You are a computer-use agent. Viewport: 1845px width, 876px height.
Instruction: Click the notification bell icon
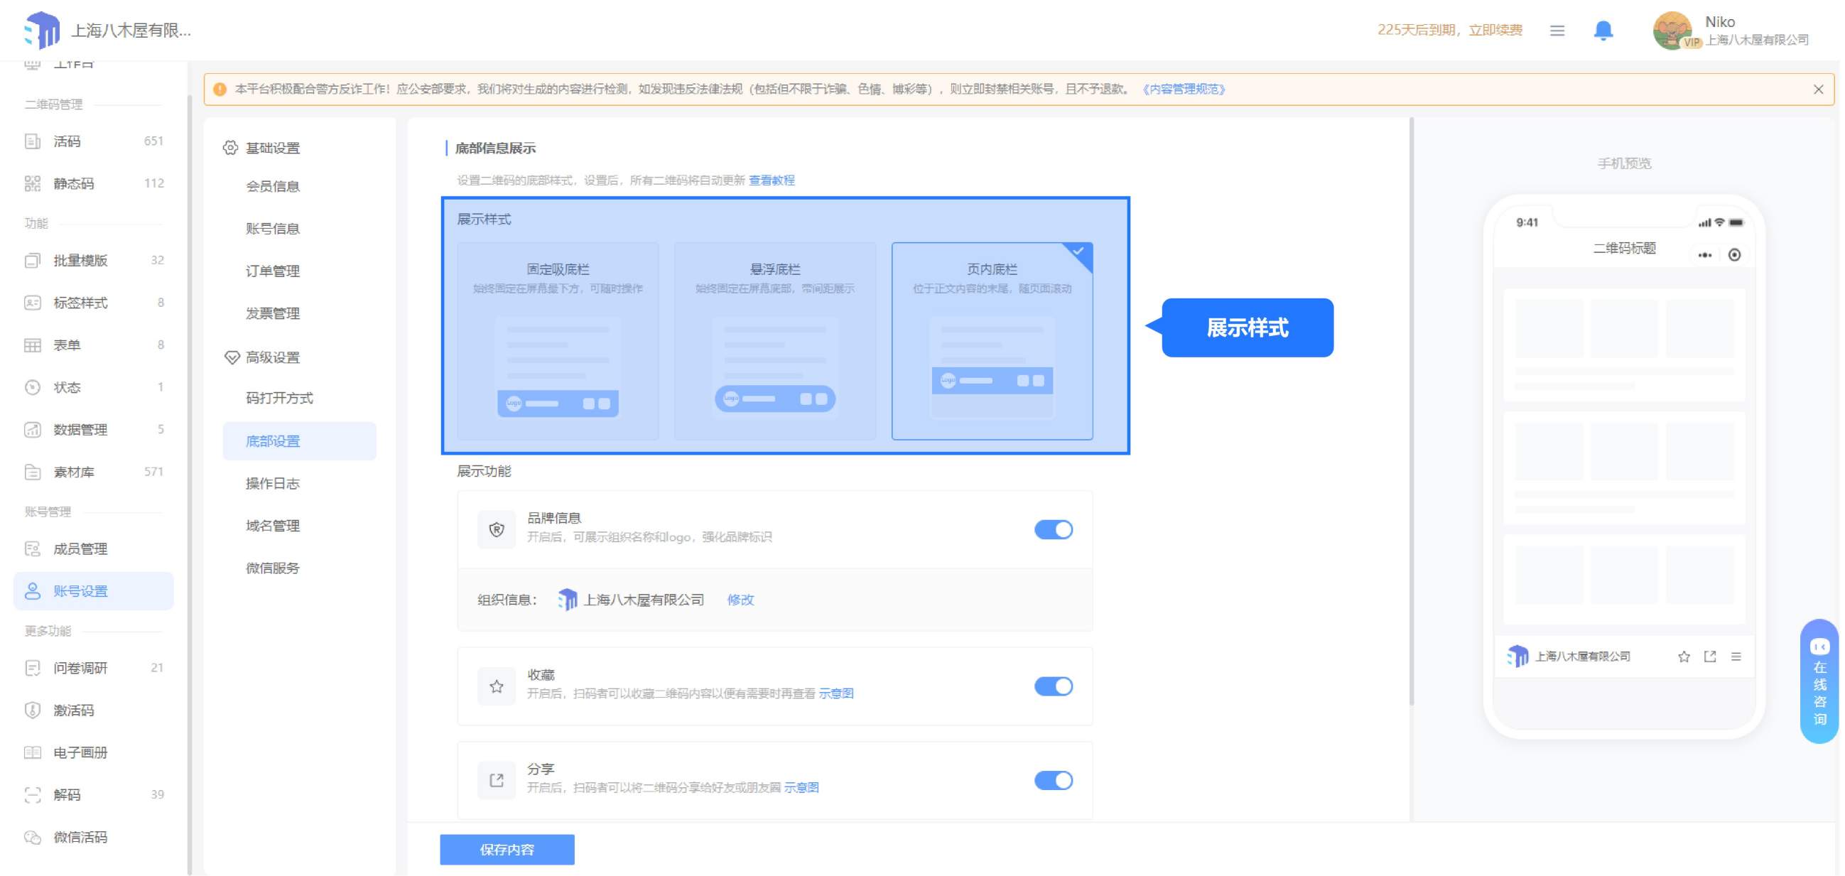tap(1603, 30)
